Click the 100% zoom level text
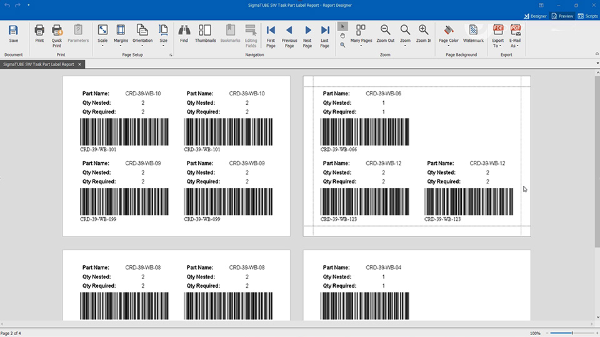This screenshot has width=600, height=337. (535, 333)
